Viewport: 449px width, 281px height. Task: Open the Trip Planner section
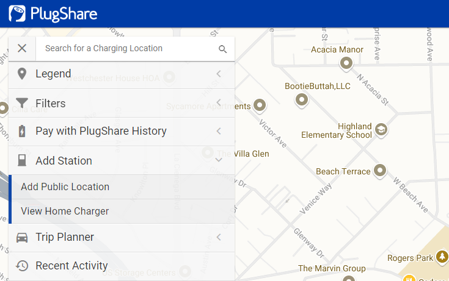tap(122, 238)
